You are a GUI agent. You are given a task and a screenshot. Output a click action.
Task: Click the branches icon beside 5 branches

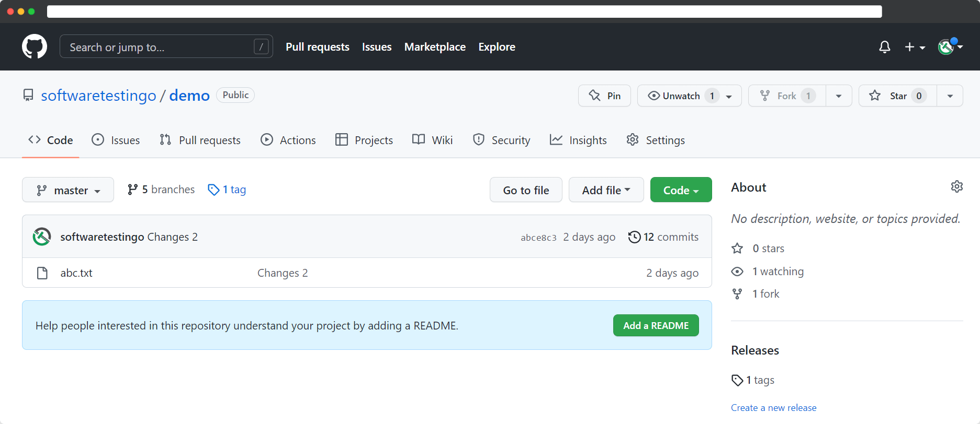(x=133, y=190)
